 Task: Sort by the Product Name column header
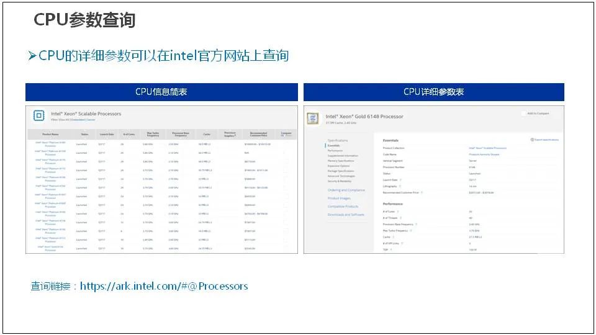(x=50, y=134)
